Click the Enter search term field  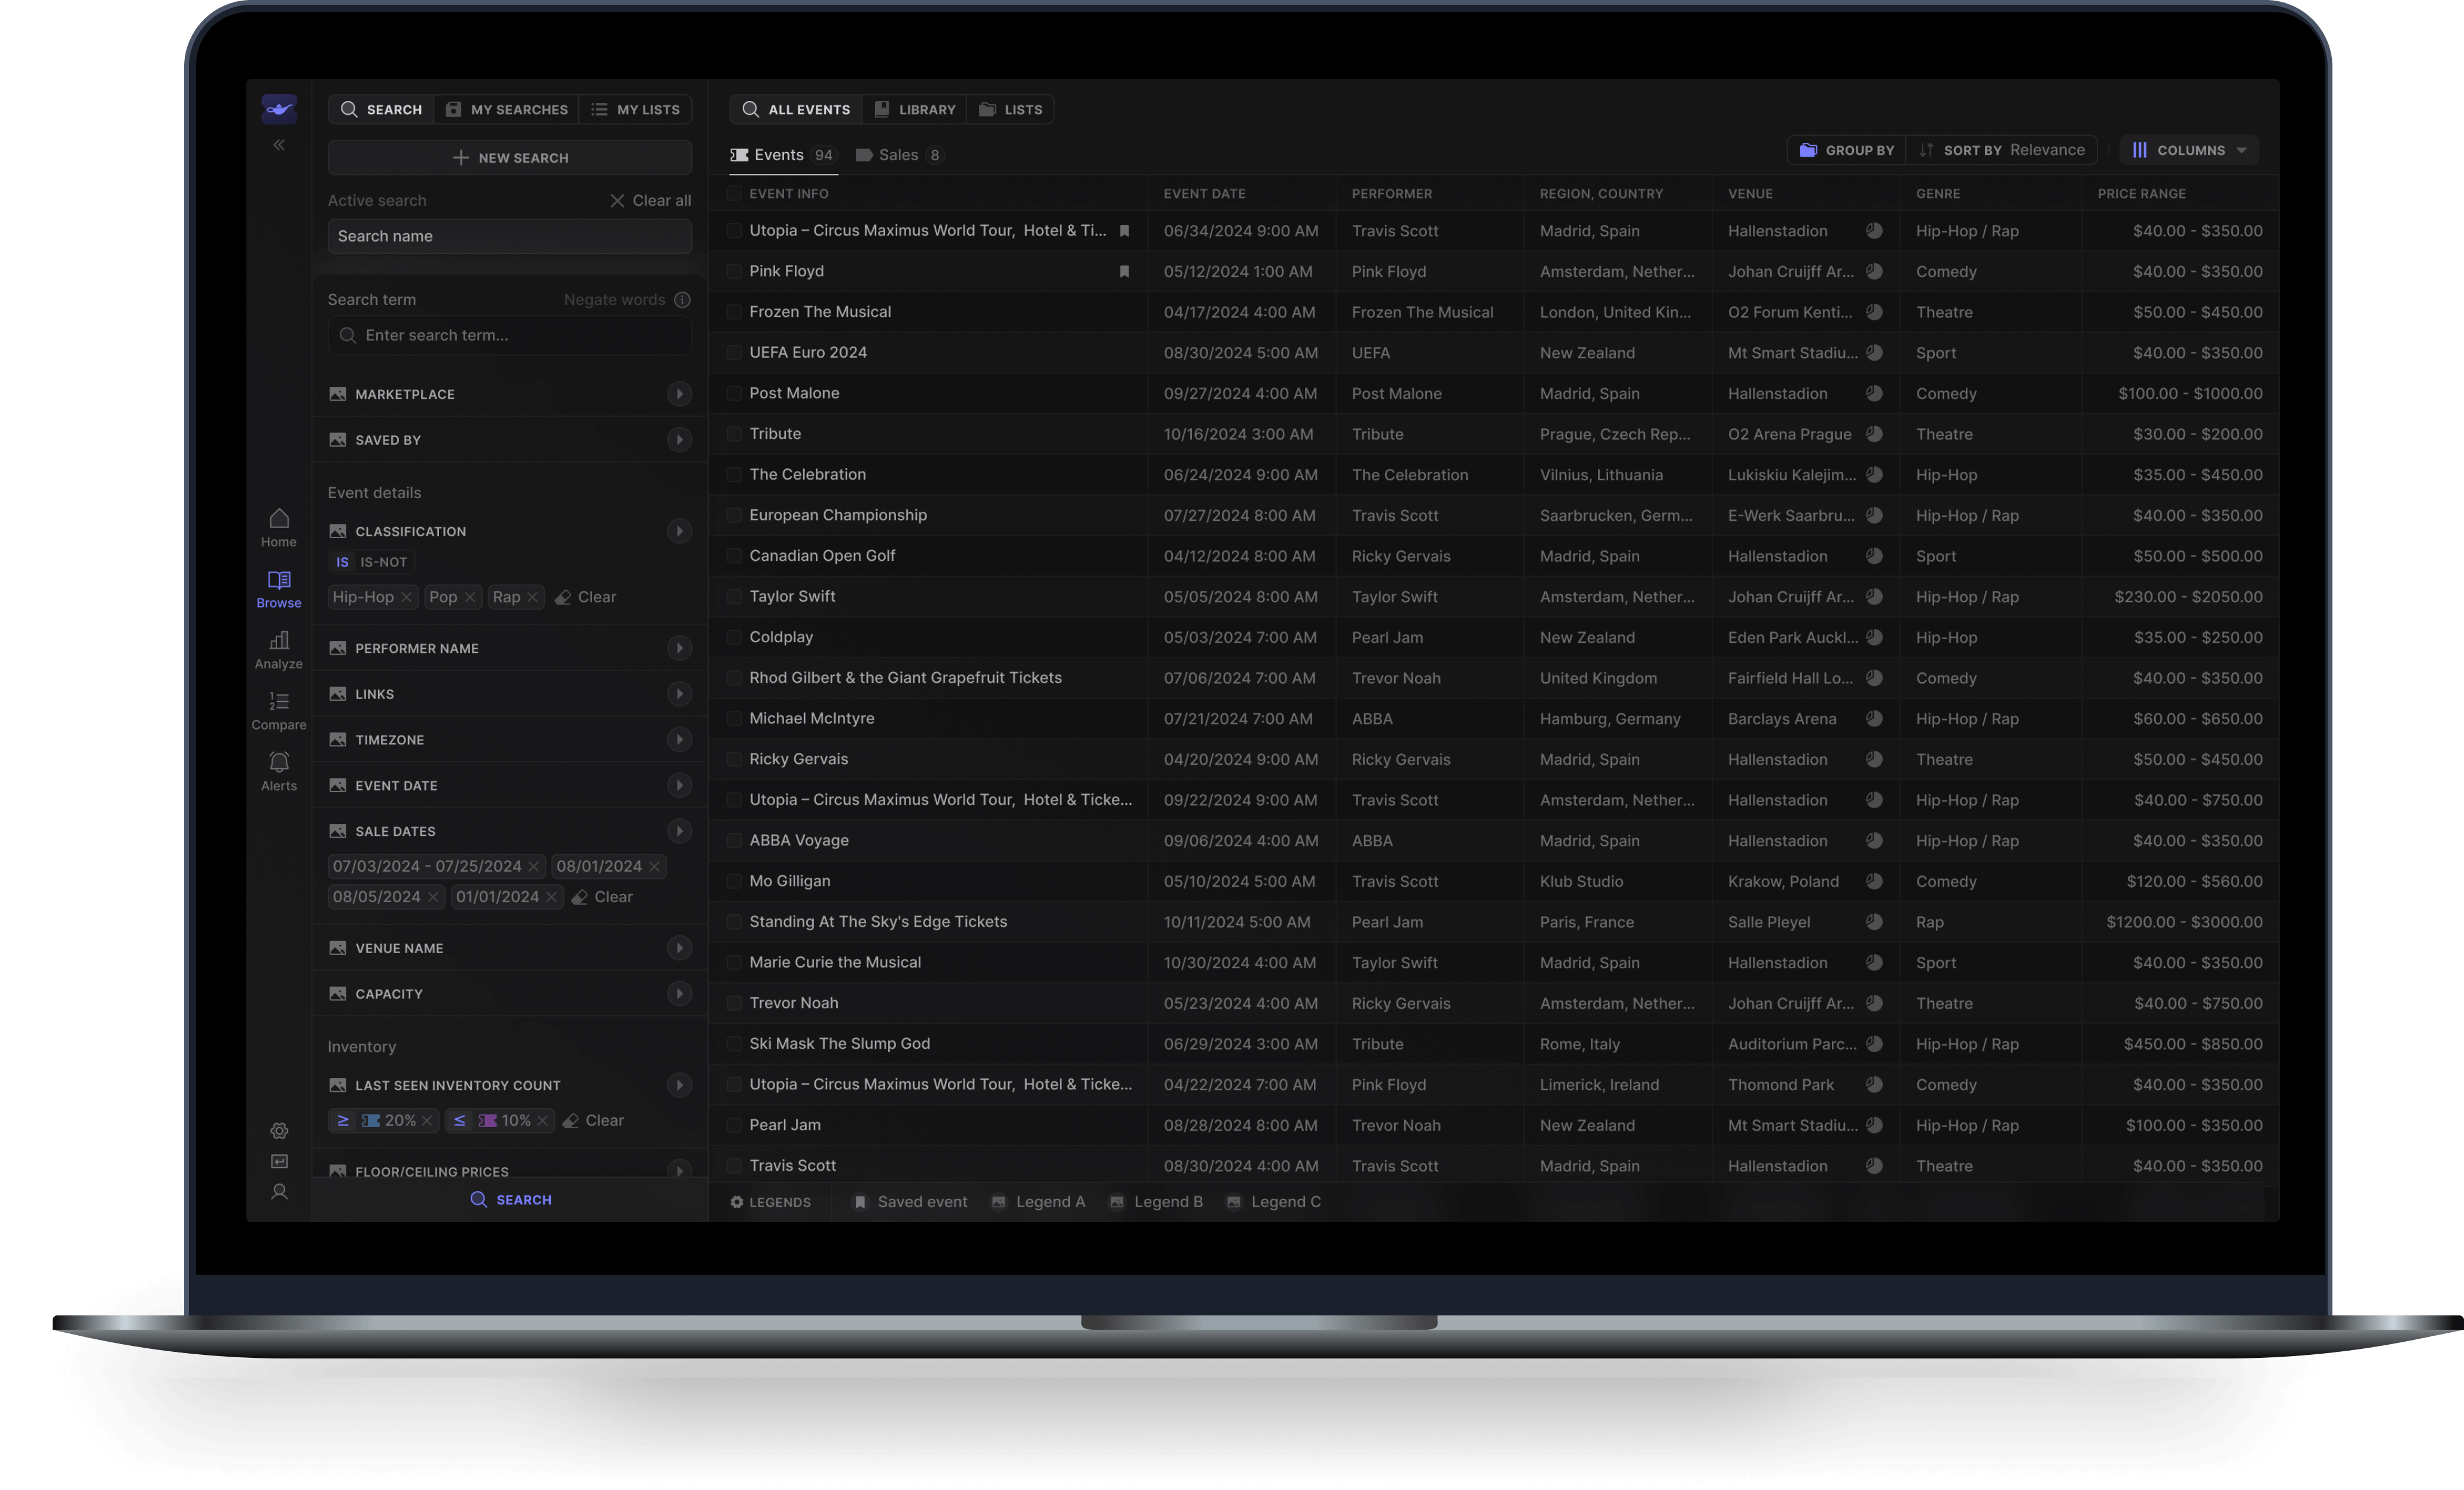click(x=510, y=335)
